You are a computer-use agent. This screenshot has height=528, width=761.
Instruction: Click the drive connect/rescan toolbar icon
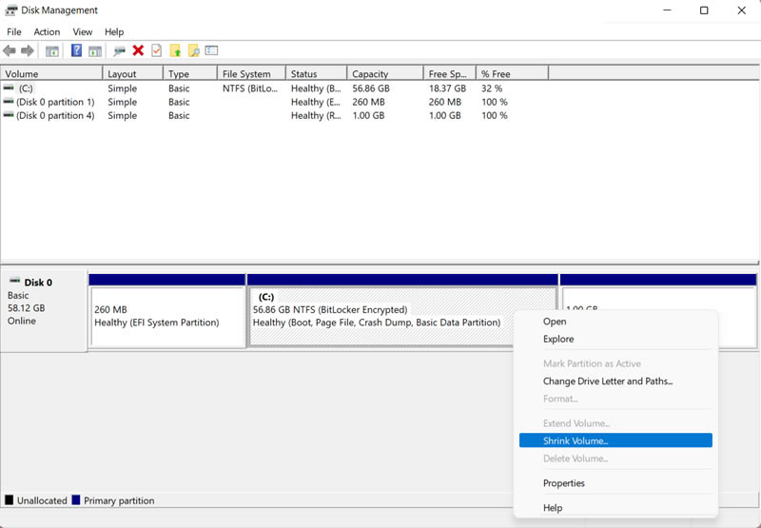click(119, 50)
